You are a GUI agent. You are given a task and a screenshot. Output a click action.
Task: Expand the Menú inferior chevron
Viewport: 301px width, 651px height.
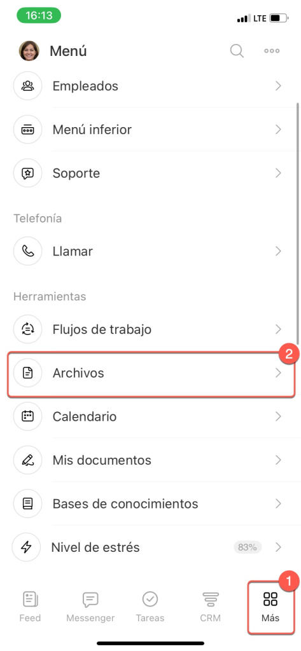279,130
